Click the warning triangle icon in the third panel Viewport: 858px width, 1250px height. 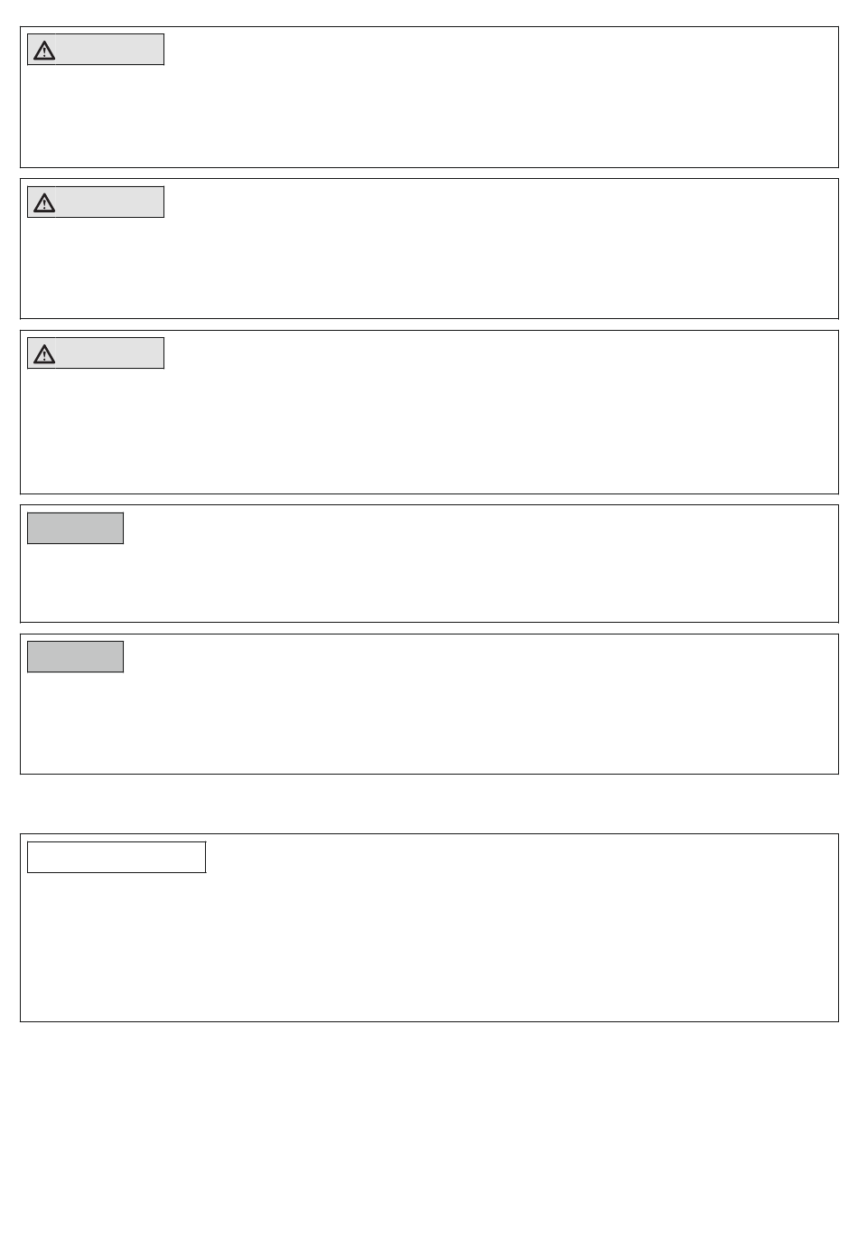[x=44, y=353]
